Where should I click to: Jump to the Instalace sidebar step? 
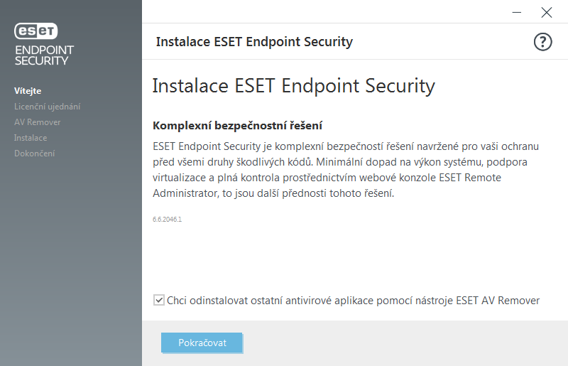coord(31,138)
